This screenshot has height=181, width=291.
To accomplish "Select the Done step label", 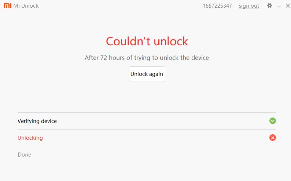I will pyautogui.click(x=24, y=155).
